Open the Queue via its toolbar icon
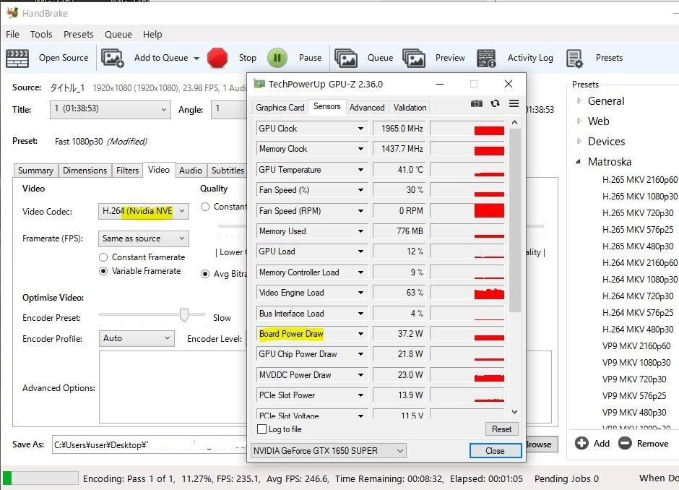This screenshot has height=490, width=679. [346, 58]
